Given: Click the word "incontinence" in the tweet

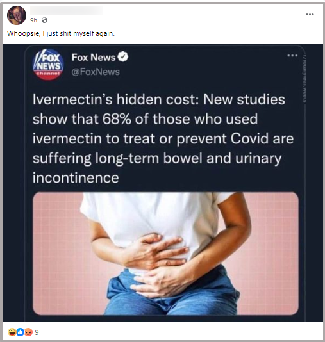Looking at the screenshot, I should click(76, 177).
